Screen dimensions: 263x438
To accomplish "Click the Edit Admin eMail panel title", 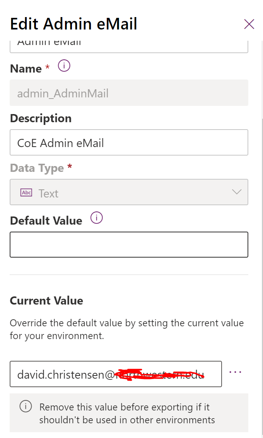I will click(x=73, y=24).
